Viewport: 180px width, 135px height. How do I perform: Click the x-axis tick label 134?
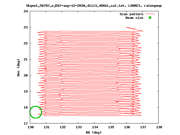[95, 127]
